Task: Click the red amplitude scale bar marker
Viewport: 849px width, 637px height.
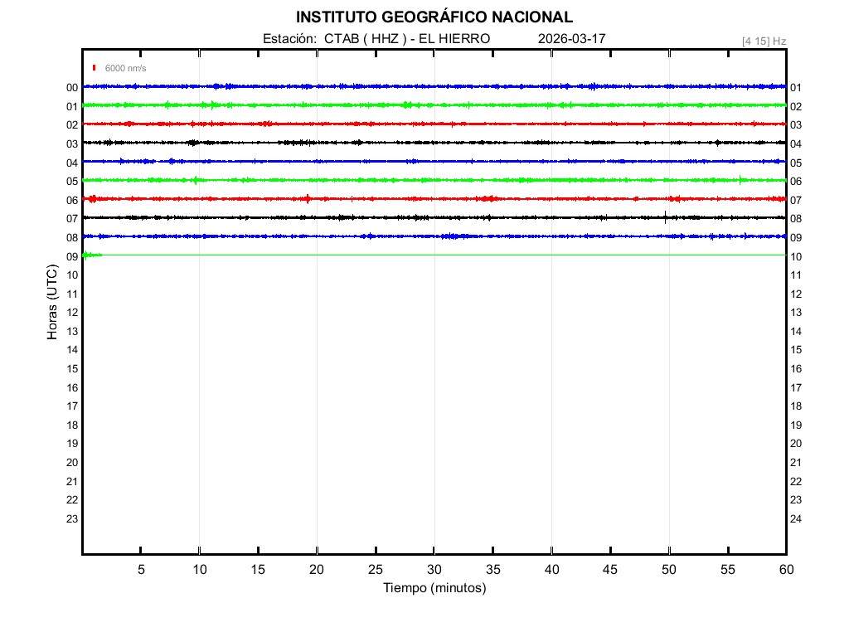Action: point(95,68)
